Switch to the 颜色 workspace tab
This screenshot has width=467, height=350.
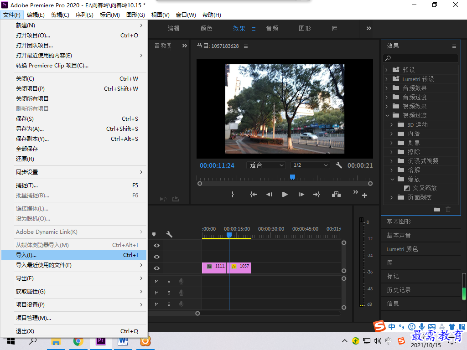[207, 29]
